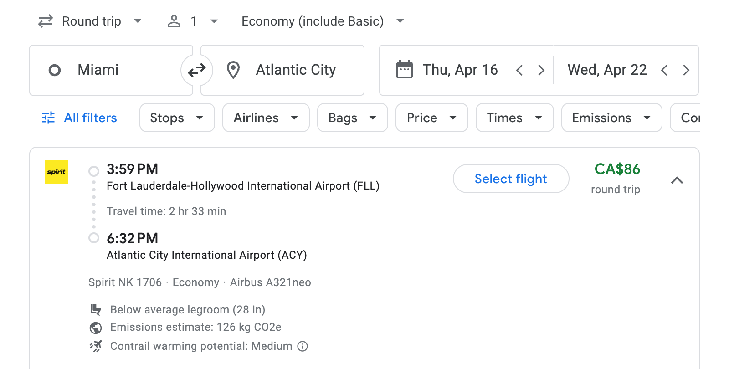Click Atlantic City International Airport (ACY)
This screenshot has width=729, height=369.
point(207,255)
